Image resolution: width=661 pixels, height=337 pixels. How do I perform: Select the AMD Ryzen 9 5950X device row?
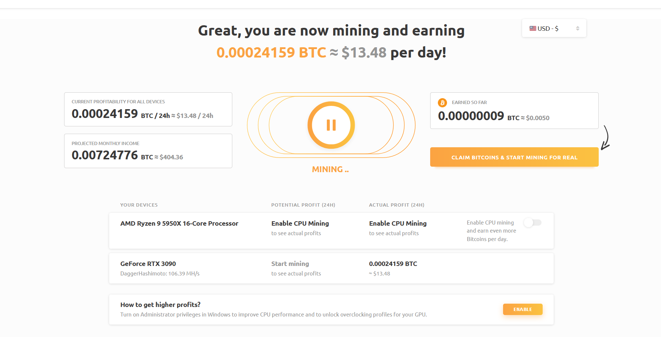click(x=331, y=231)
